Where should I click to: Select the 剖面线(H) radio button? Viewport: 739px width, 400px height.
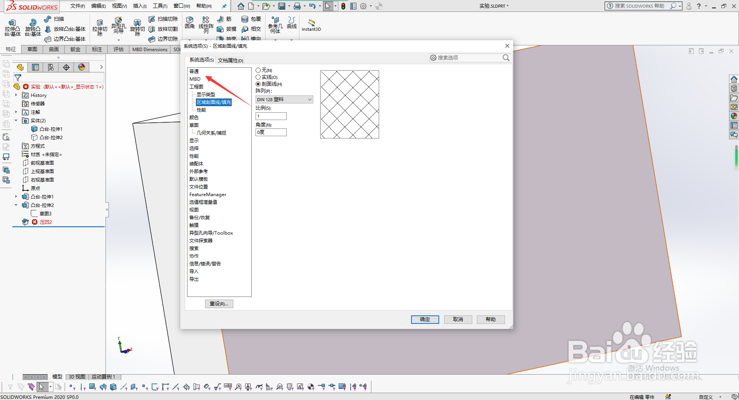(258, 84)
